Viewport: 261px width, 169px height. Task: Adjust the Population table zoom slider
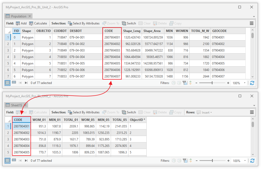click(212, 83)
